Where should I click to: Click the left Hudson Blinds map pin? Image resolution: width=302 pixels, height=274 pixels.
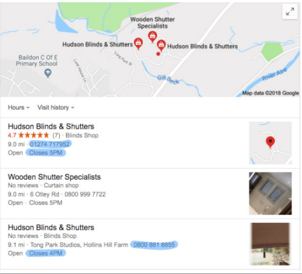pyautogui.click(x=138, y=44)
